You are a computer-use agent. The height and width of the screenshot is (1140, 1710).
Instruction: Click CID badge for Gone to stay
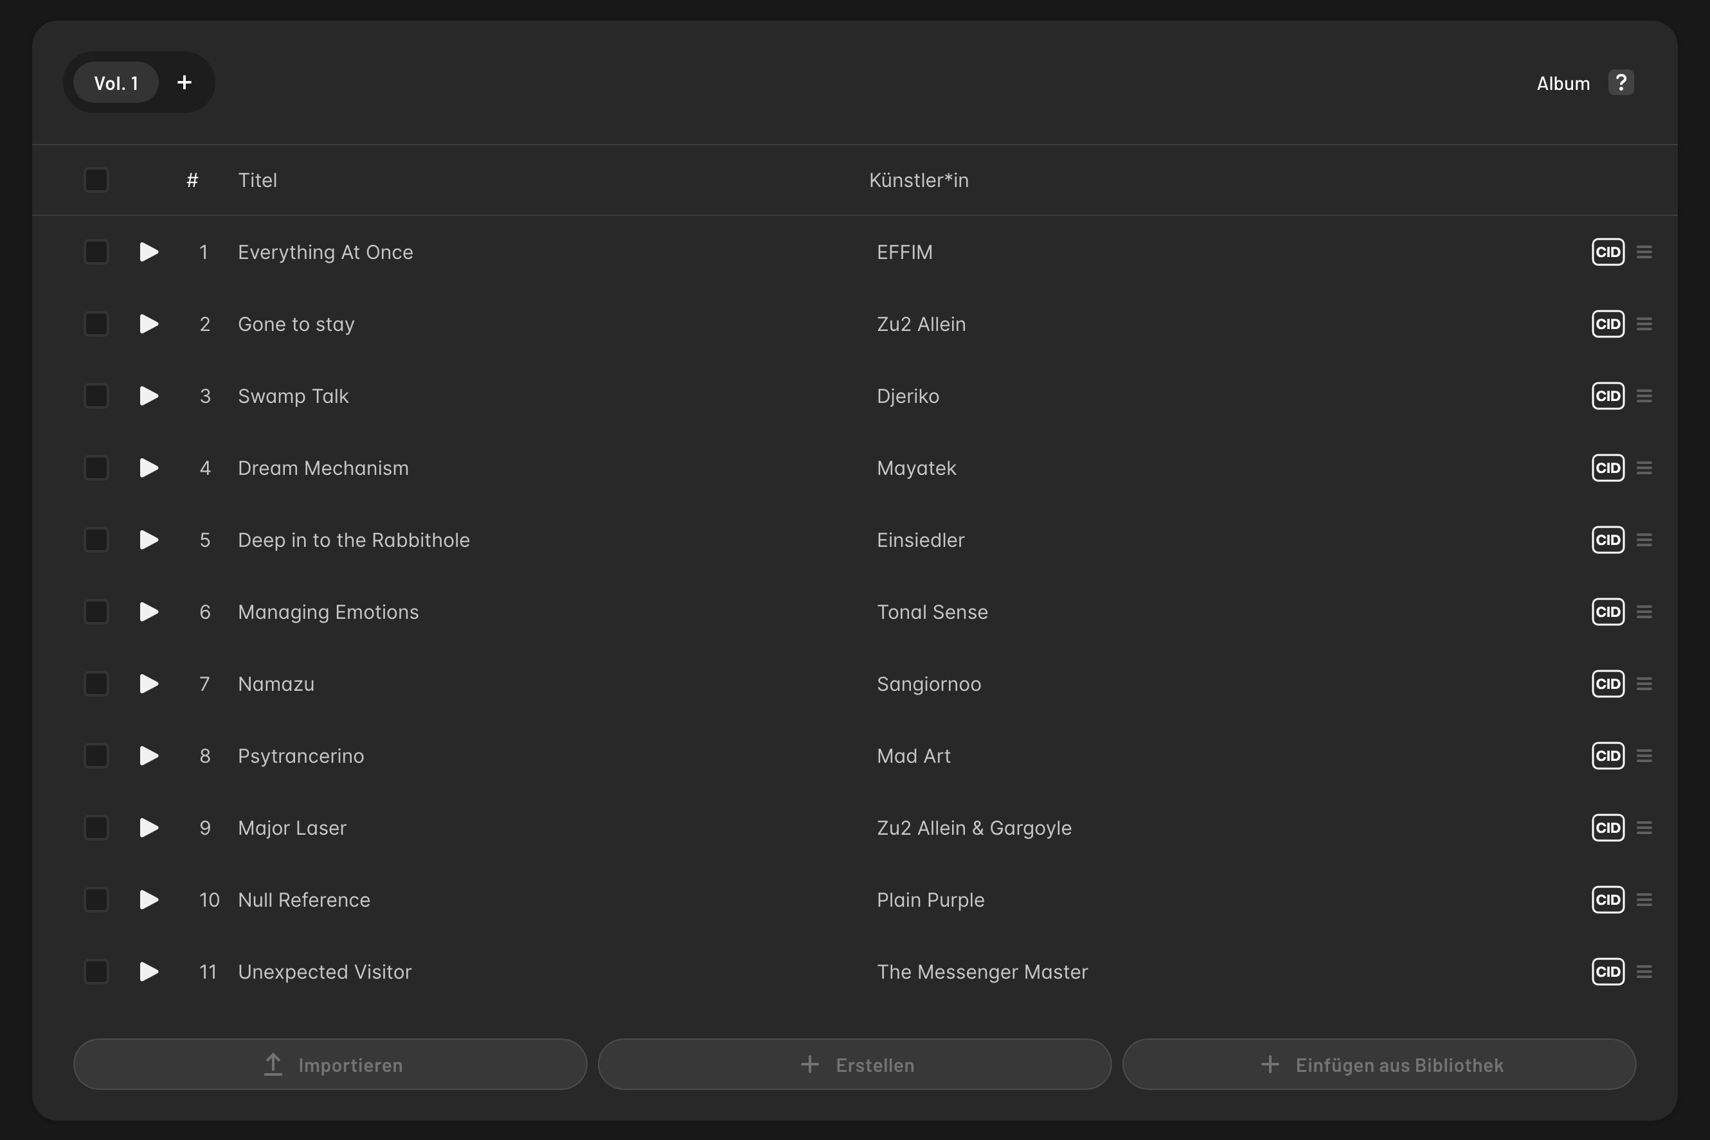(x=1607, y=325)
